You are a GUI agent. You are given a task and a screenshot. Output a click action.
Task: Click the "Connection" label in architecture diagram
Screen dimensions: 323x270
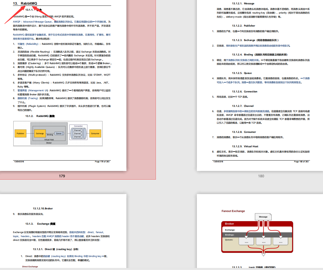tap(78, 126)
